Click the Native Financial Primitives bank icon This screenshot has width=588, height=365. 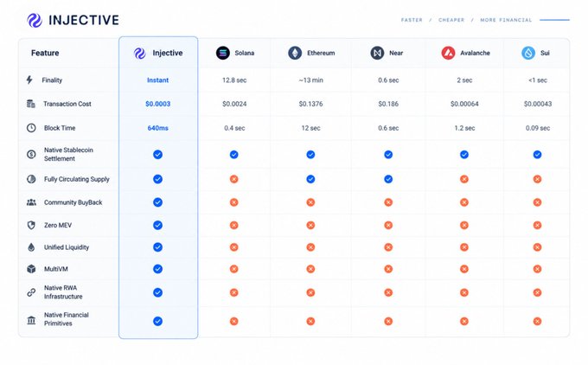[x=31, y=320]
